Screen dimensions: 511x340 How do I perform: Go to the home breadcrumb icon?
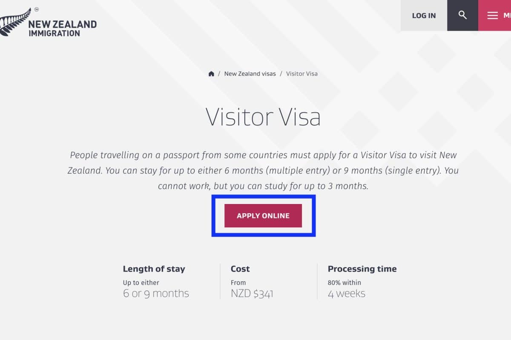(211, 74)
